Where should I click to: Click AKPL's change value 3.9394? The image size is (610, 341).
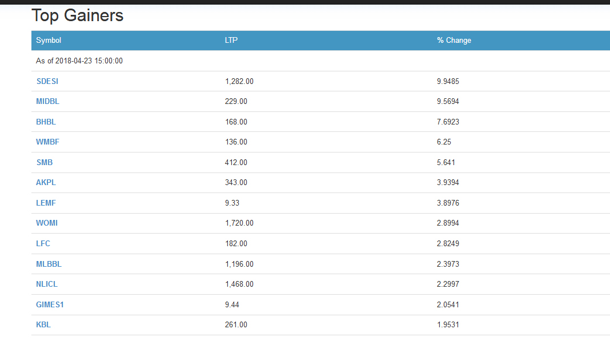click(x=448, y=182)
